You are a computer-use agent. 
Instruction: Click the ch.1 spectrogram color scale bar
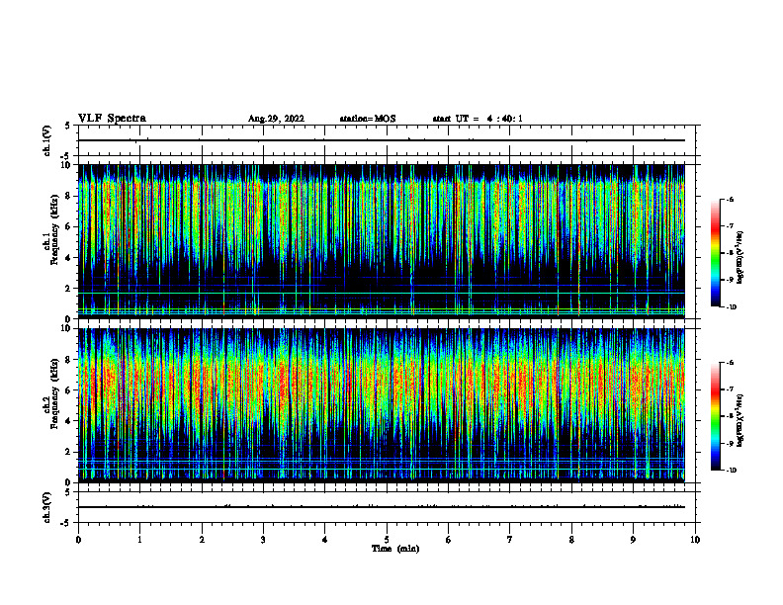coord(715,253)
